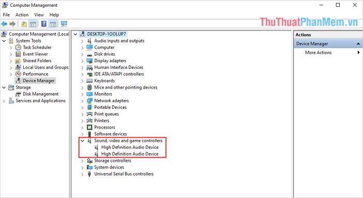Click the Display adapters icon
Viewport: 363px width, 198px height.
89,61
